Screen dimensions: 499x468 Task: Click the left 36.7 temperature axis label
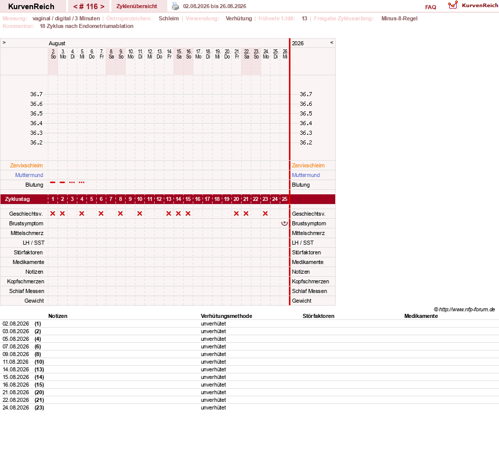(36, 94)
